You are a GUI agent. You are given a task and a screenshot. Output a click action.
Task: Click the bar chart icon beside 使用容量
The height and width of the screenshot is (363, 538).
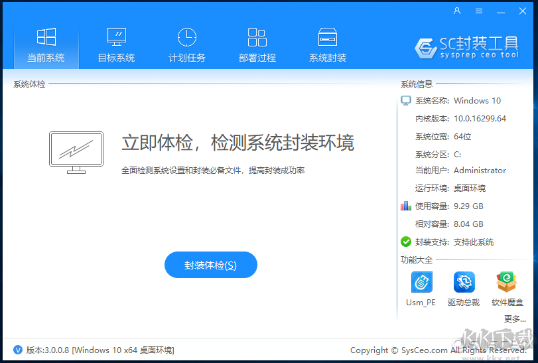(406, 206)
